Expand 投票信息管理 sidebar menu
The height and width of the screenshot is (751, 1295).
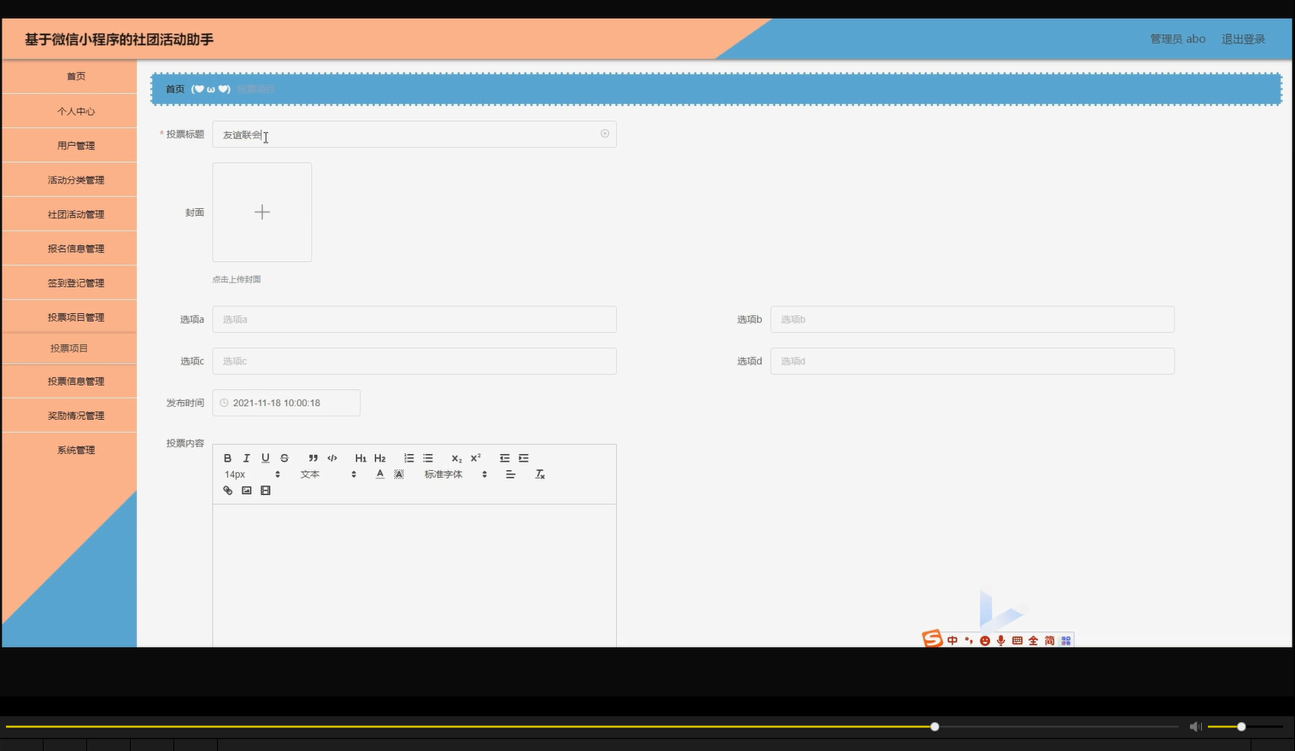pyautogui.click(x=69, y=381)
